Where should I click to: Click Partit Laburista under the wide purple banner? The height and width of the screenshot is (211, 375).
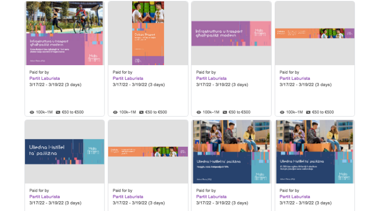tap(211, 78)
